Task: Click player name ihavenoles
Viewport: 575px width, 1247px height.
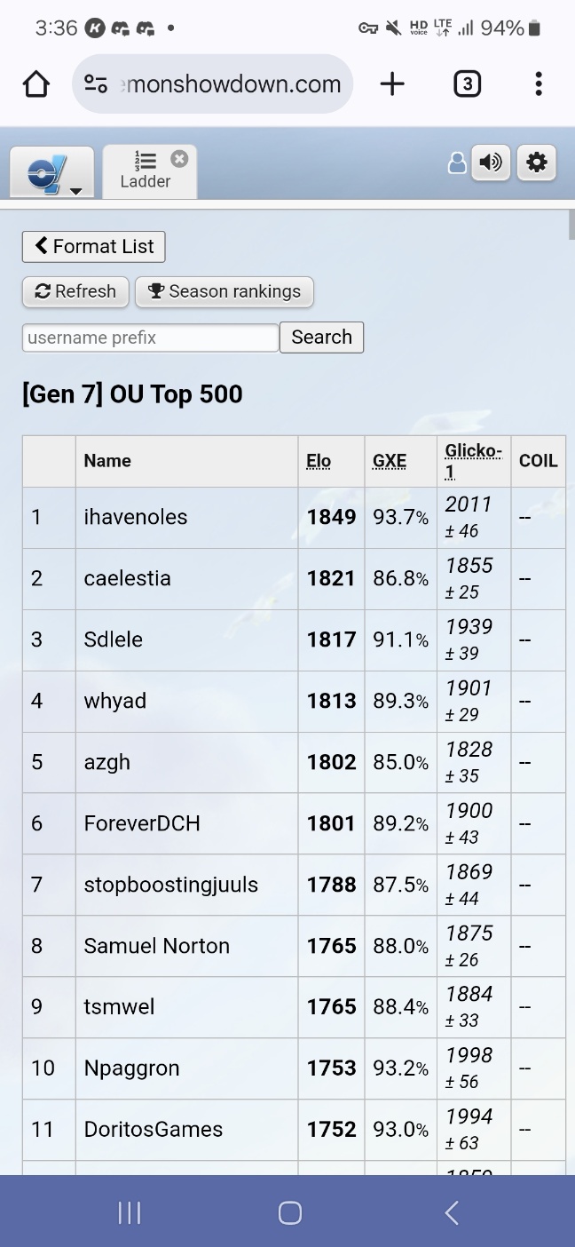Action: [136, 517]
